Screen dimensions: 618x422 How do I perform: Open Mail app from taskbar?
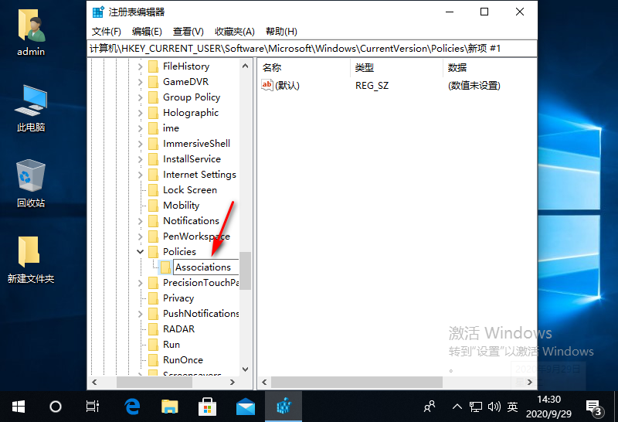pyautogui.click(x=245, y=407)
